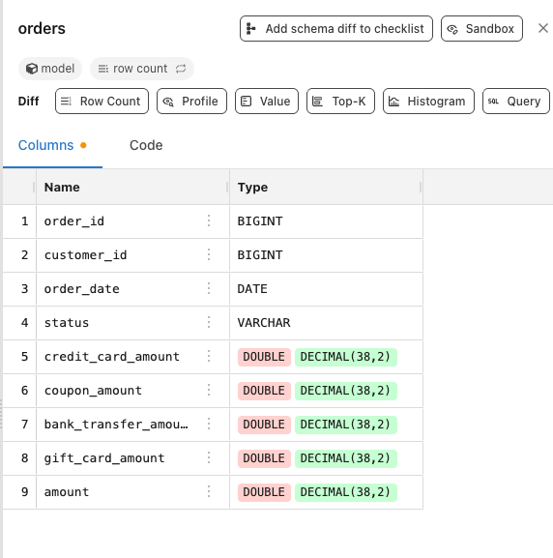Open the status row options menu

point(209,322)
